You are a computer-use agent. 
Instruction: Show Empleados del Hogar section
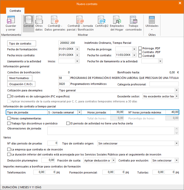(x=117, y=23)
